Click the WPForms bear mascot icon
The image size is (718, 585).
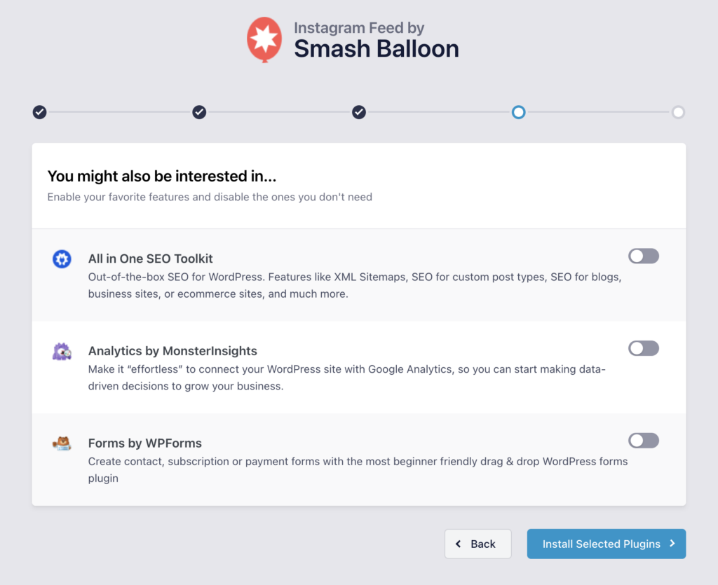(x=62, y=443)
